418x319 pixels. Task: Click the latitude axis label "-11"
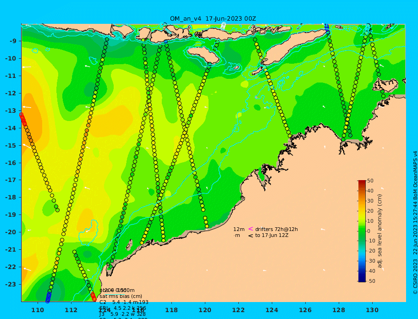click(x=11, y=76)
